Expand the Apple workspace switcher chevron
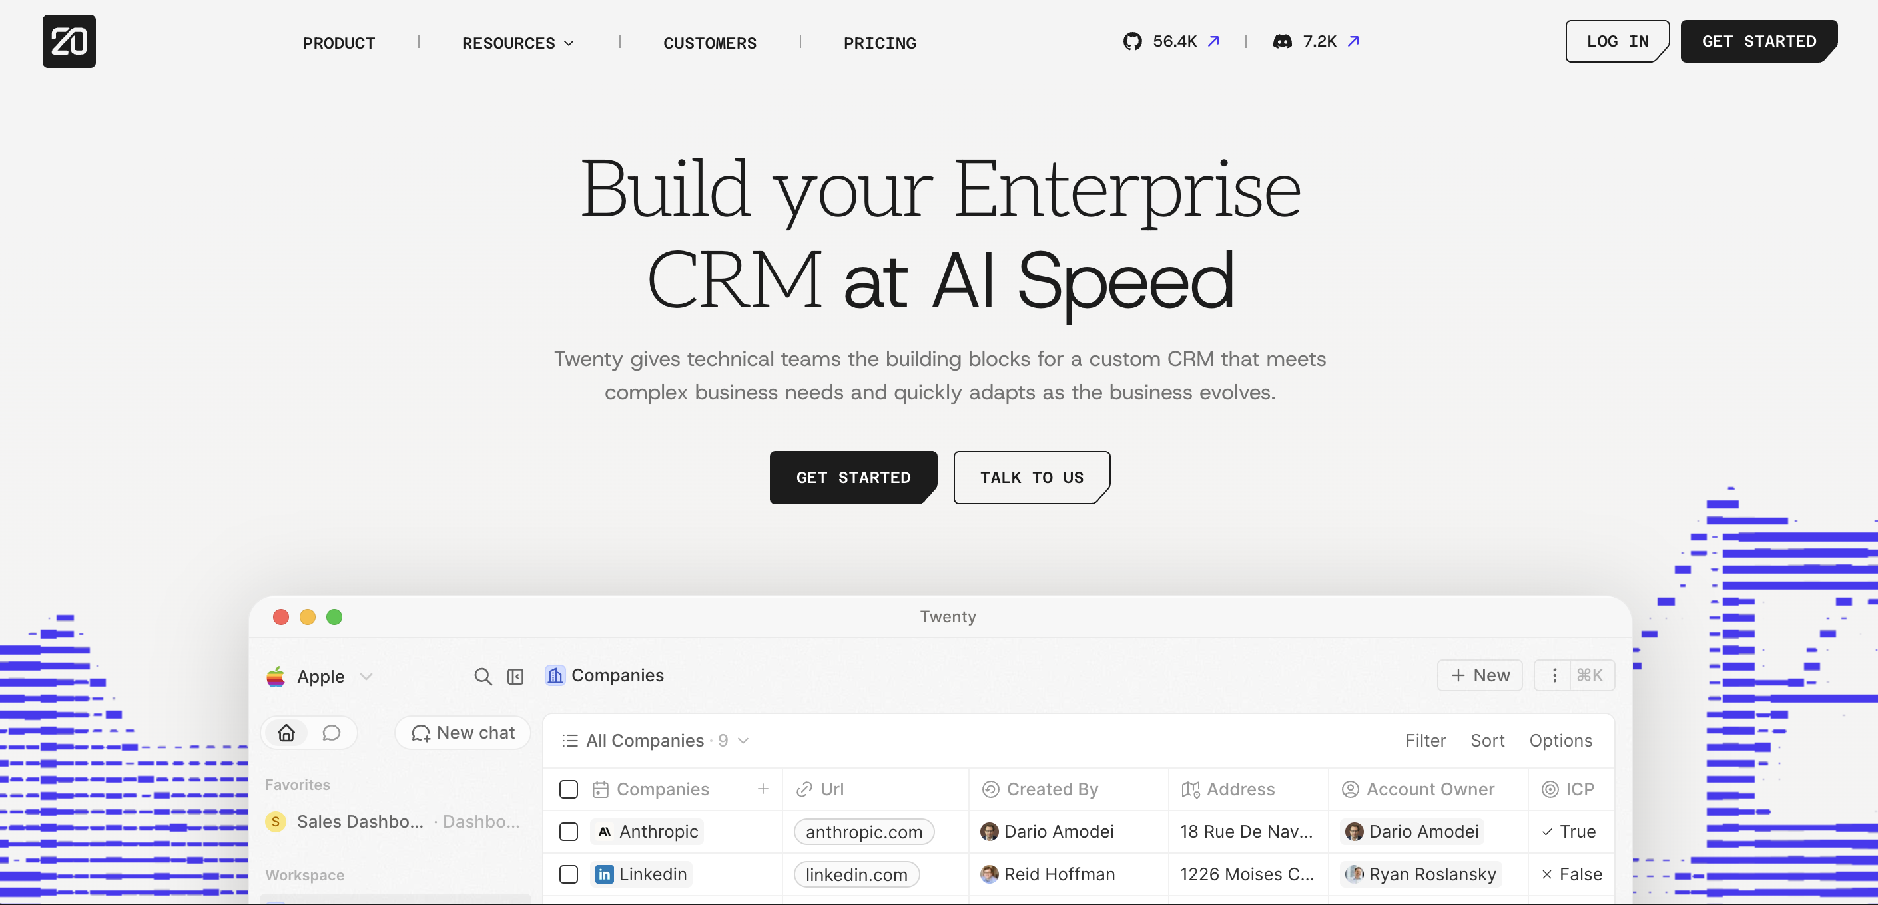Image resolution: width=1878 pixels, height=905 pixels. pos(366,676)
